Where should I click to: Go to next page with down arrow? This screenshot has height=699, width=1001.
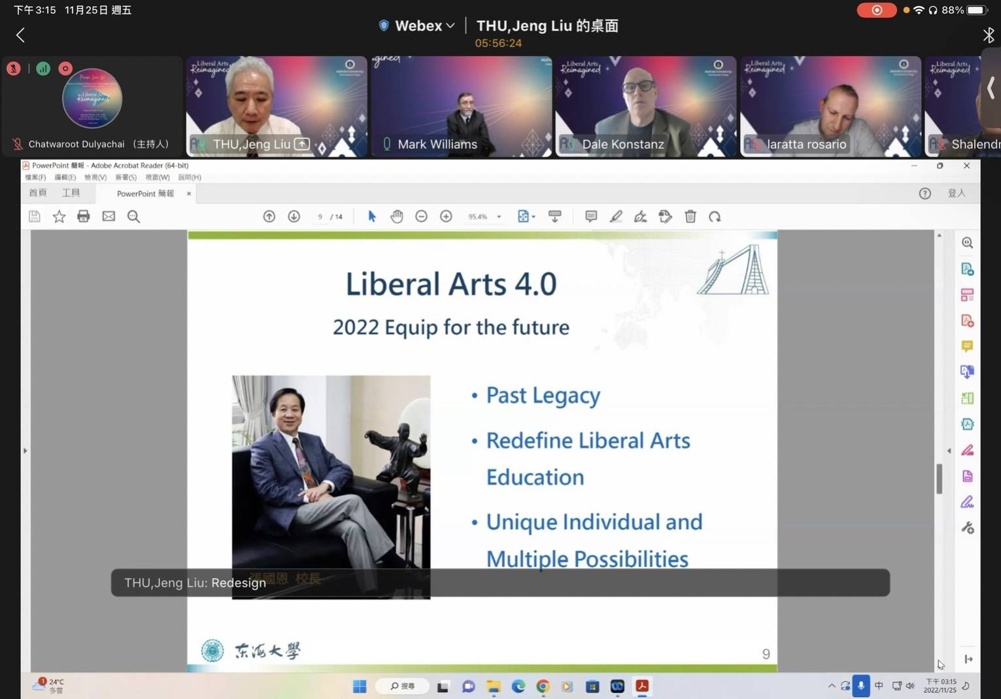click(x=294, y=216)
